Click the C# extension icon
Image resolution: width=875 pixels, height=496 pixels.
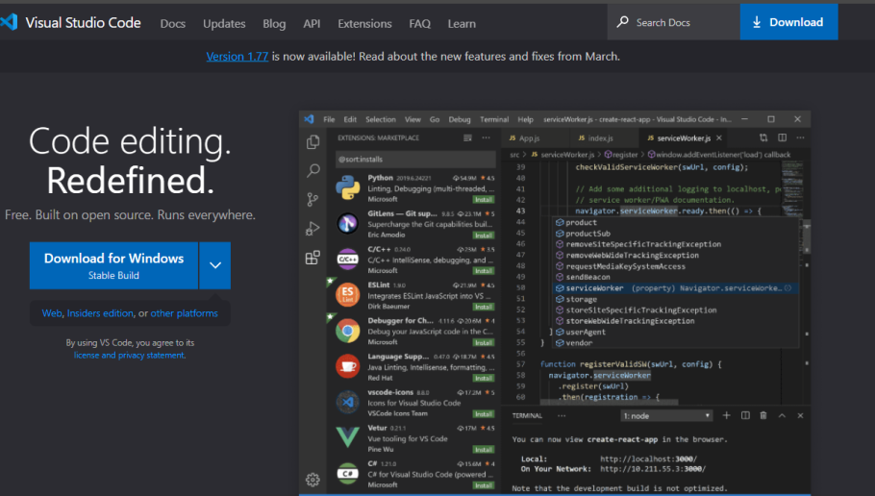click(348, 473)
